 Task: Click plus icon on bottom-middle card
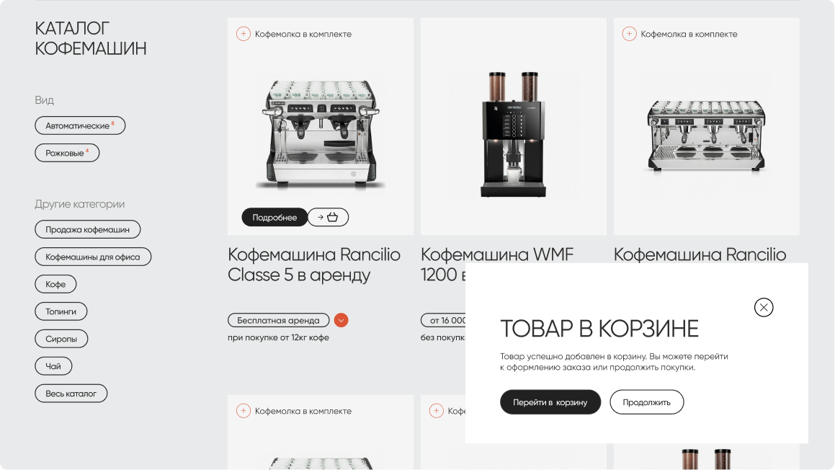point(436,411)
